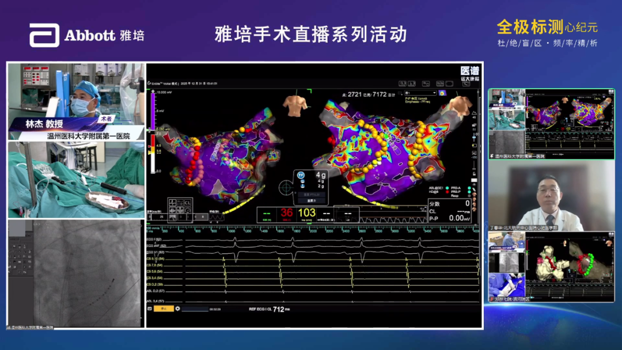Click the blue TF contact force icon
622x350 pixels.
tap(301, 175)
